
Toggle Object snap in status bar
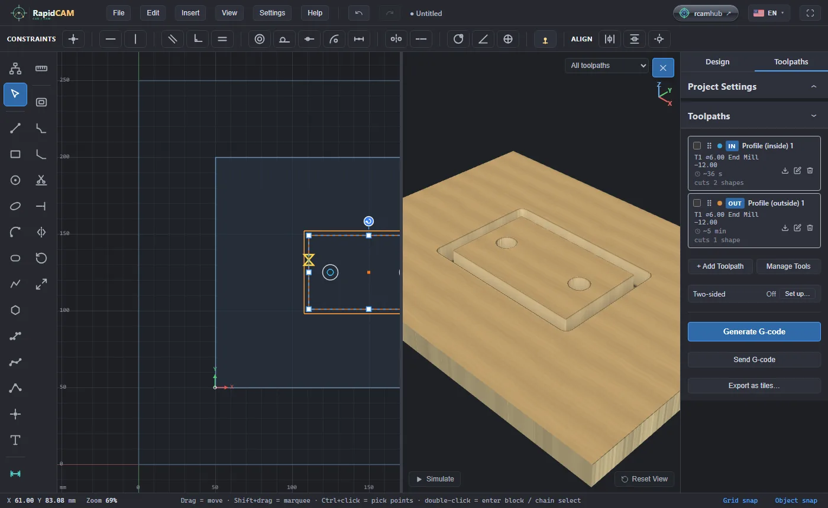point(795,500)
